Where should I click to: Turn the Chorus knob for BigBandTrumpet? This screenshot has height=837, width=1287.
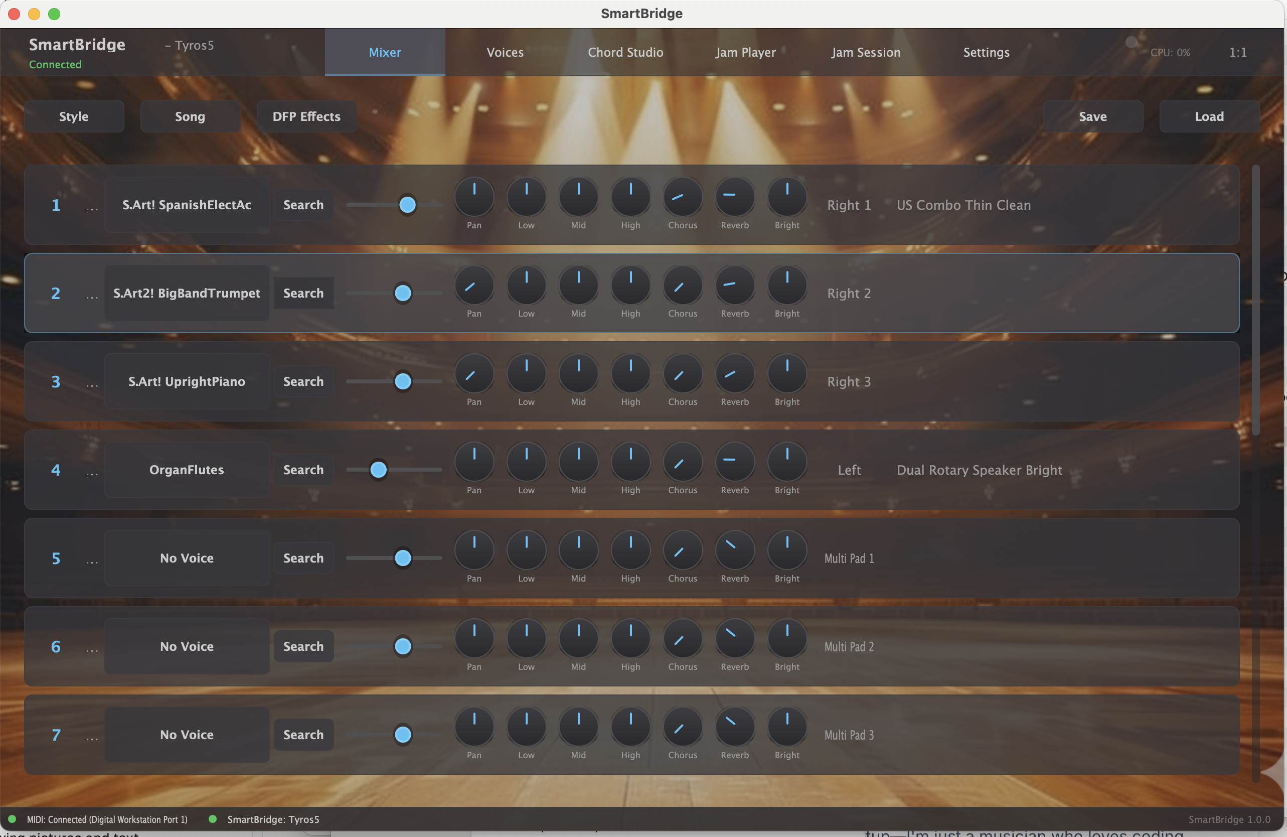click(x=682, y=285)
